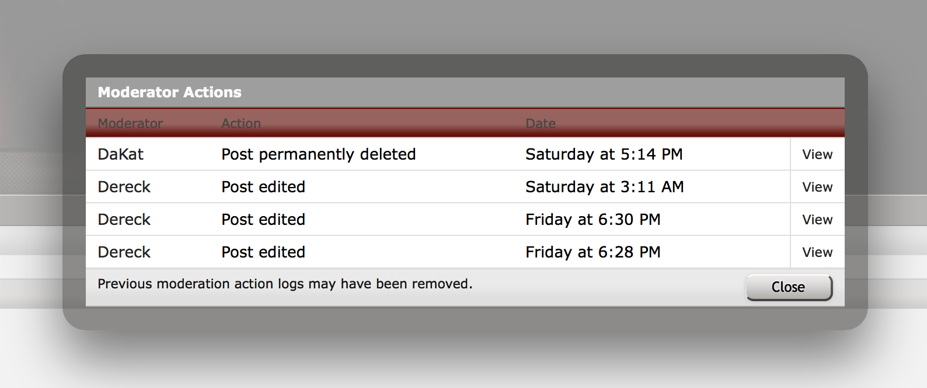Image resolution: width=927 pixels, height=388 pixels.
Task: Click Dereck in the Friday 6:30 PM row
Action: (124, 220)
